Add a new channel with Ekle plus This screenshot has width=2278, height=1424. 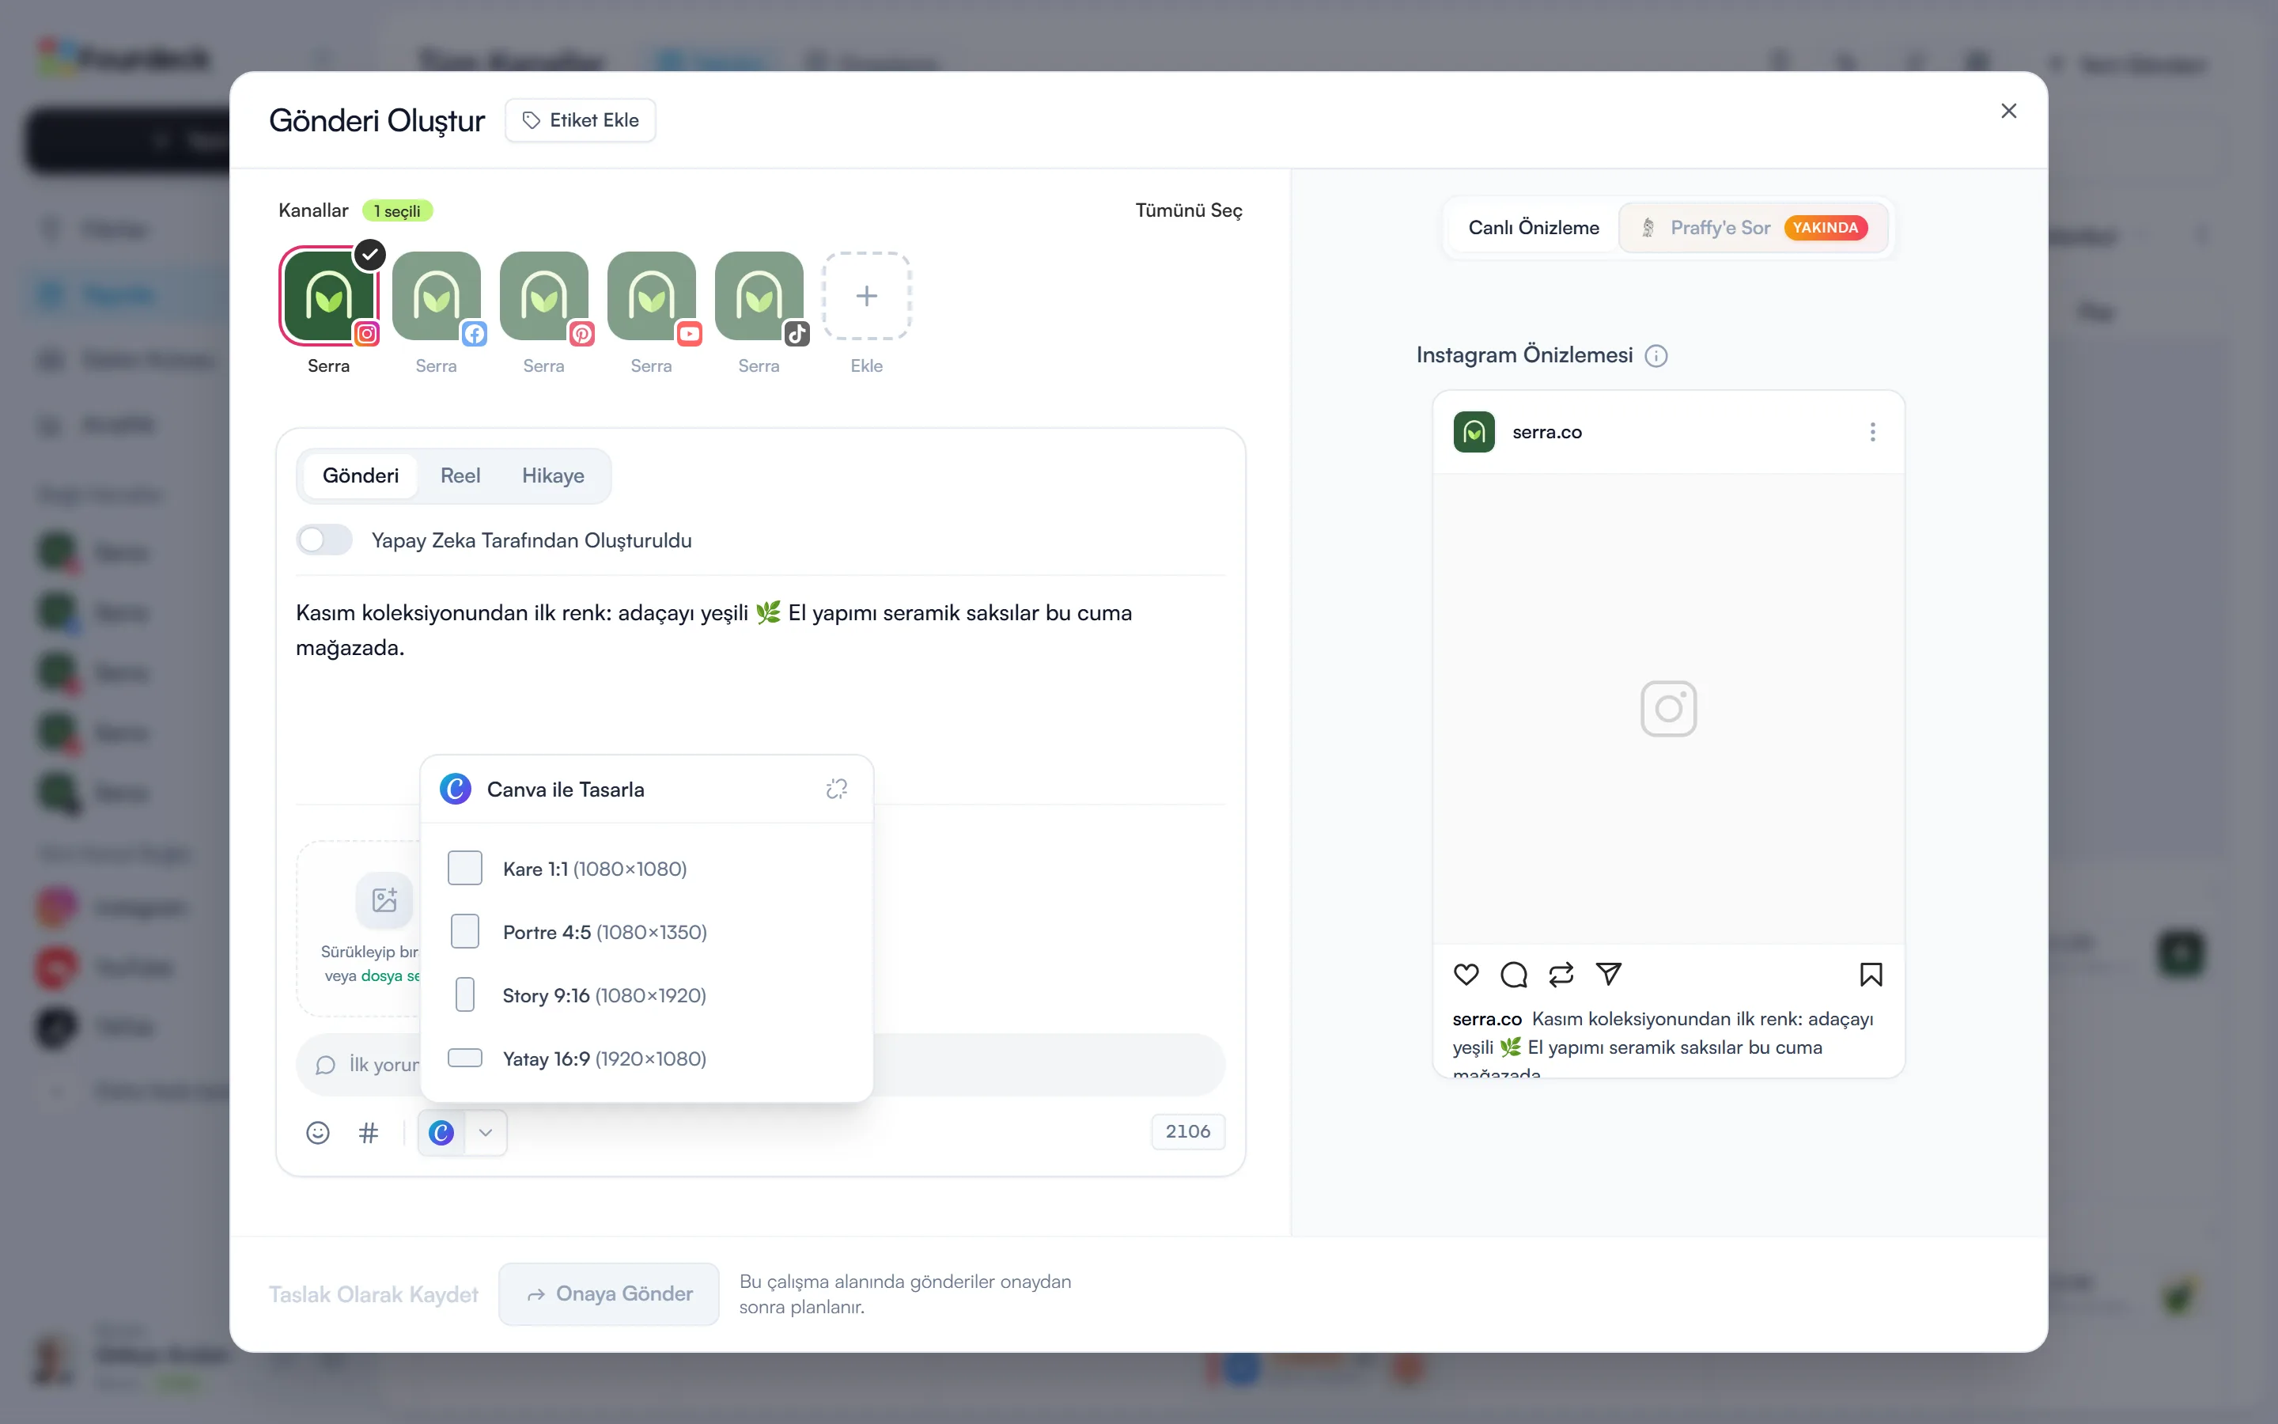tap(866, 296)
